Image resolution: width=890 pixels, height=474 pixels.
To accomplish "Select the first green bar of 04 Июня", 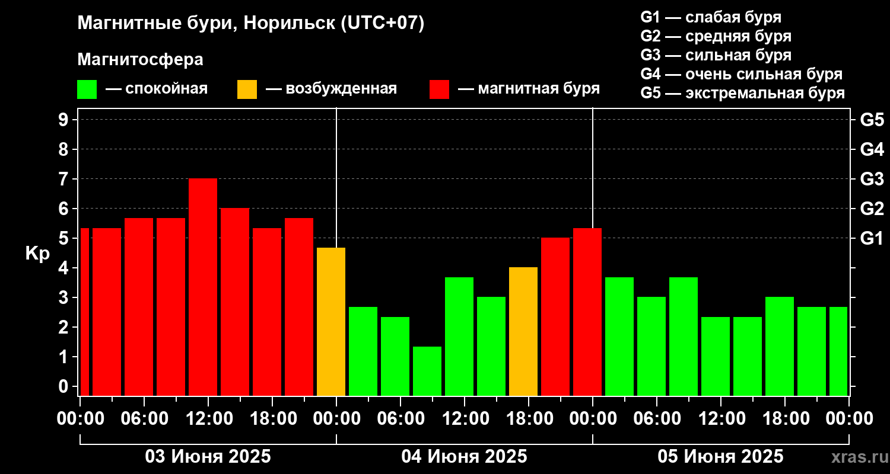I will pyautogui.click(x=363, y=351).
